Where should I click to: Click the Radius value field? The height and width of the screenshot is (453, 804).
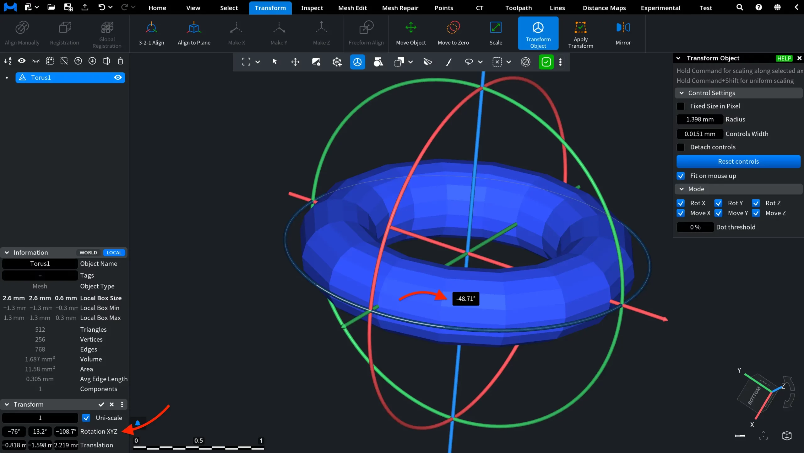(700, 119)
